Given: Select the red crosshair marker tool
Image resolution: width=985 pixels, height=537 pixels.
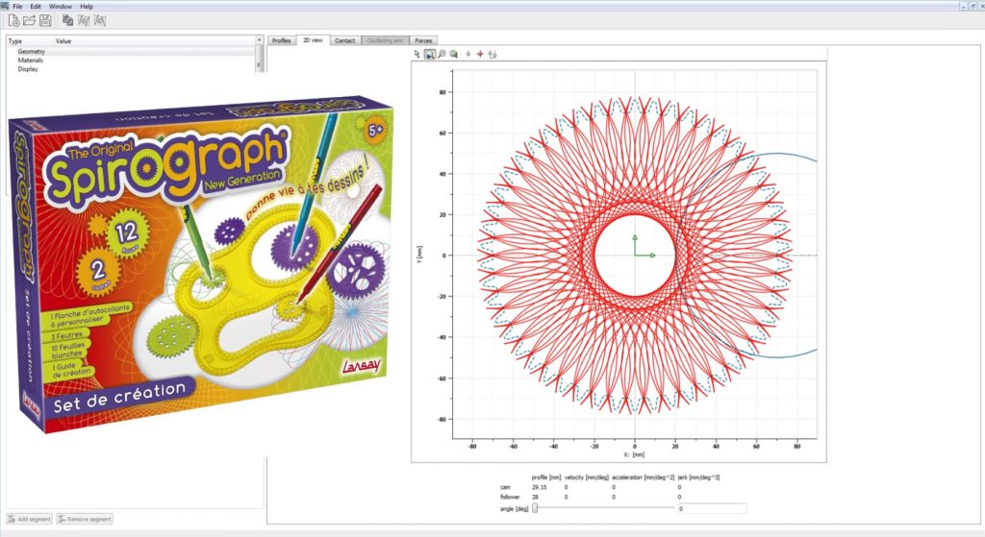Looking at the screenshot, I should click(480, 55).
